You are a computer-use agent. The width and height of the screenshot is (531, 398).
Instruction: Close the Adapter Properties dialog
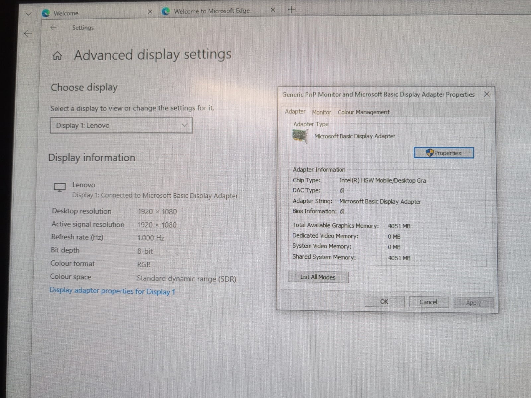click(487, 94)
